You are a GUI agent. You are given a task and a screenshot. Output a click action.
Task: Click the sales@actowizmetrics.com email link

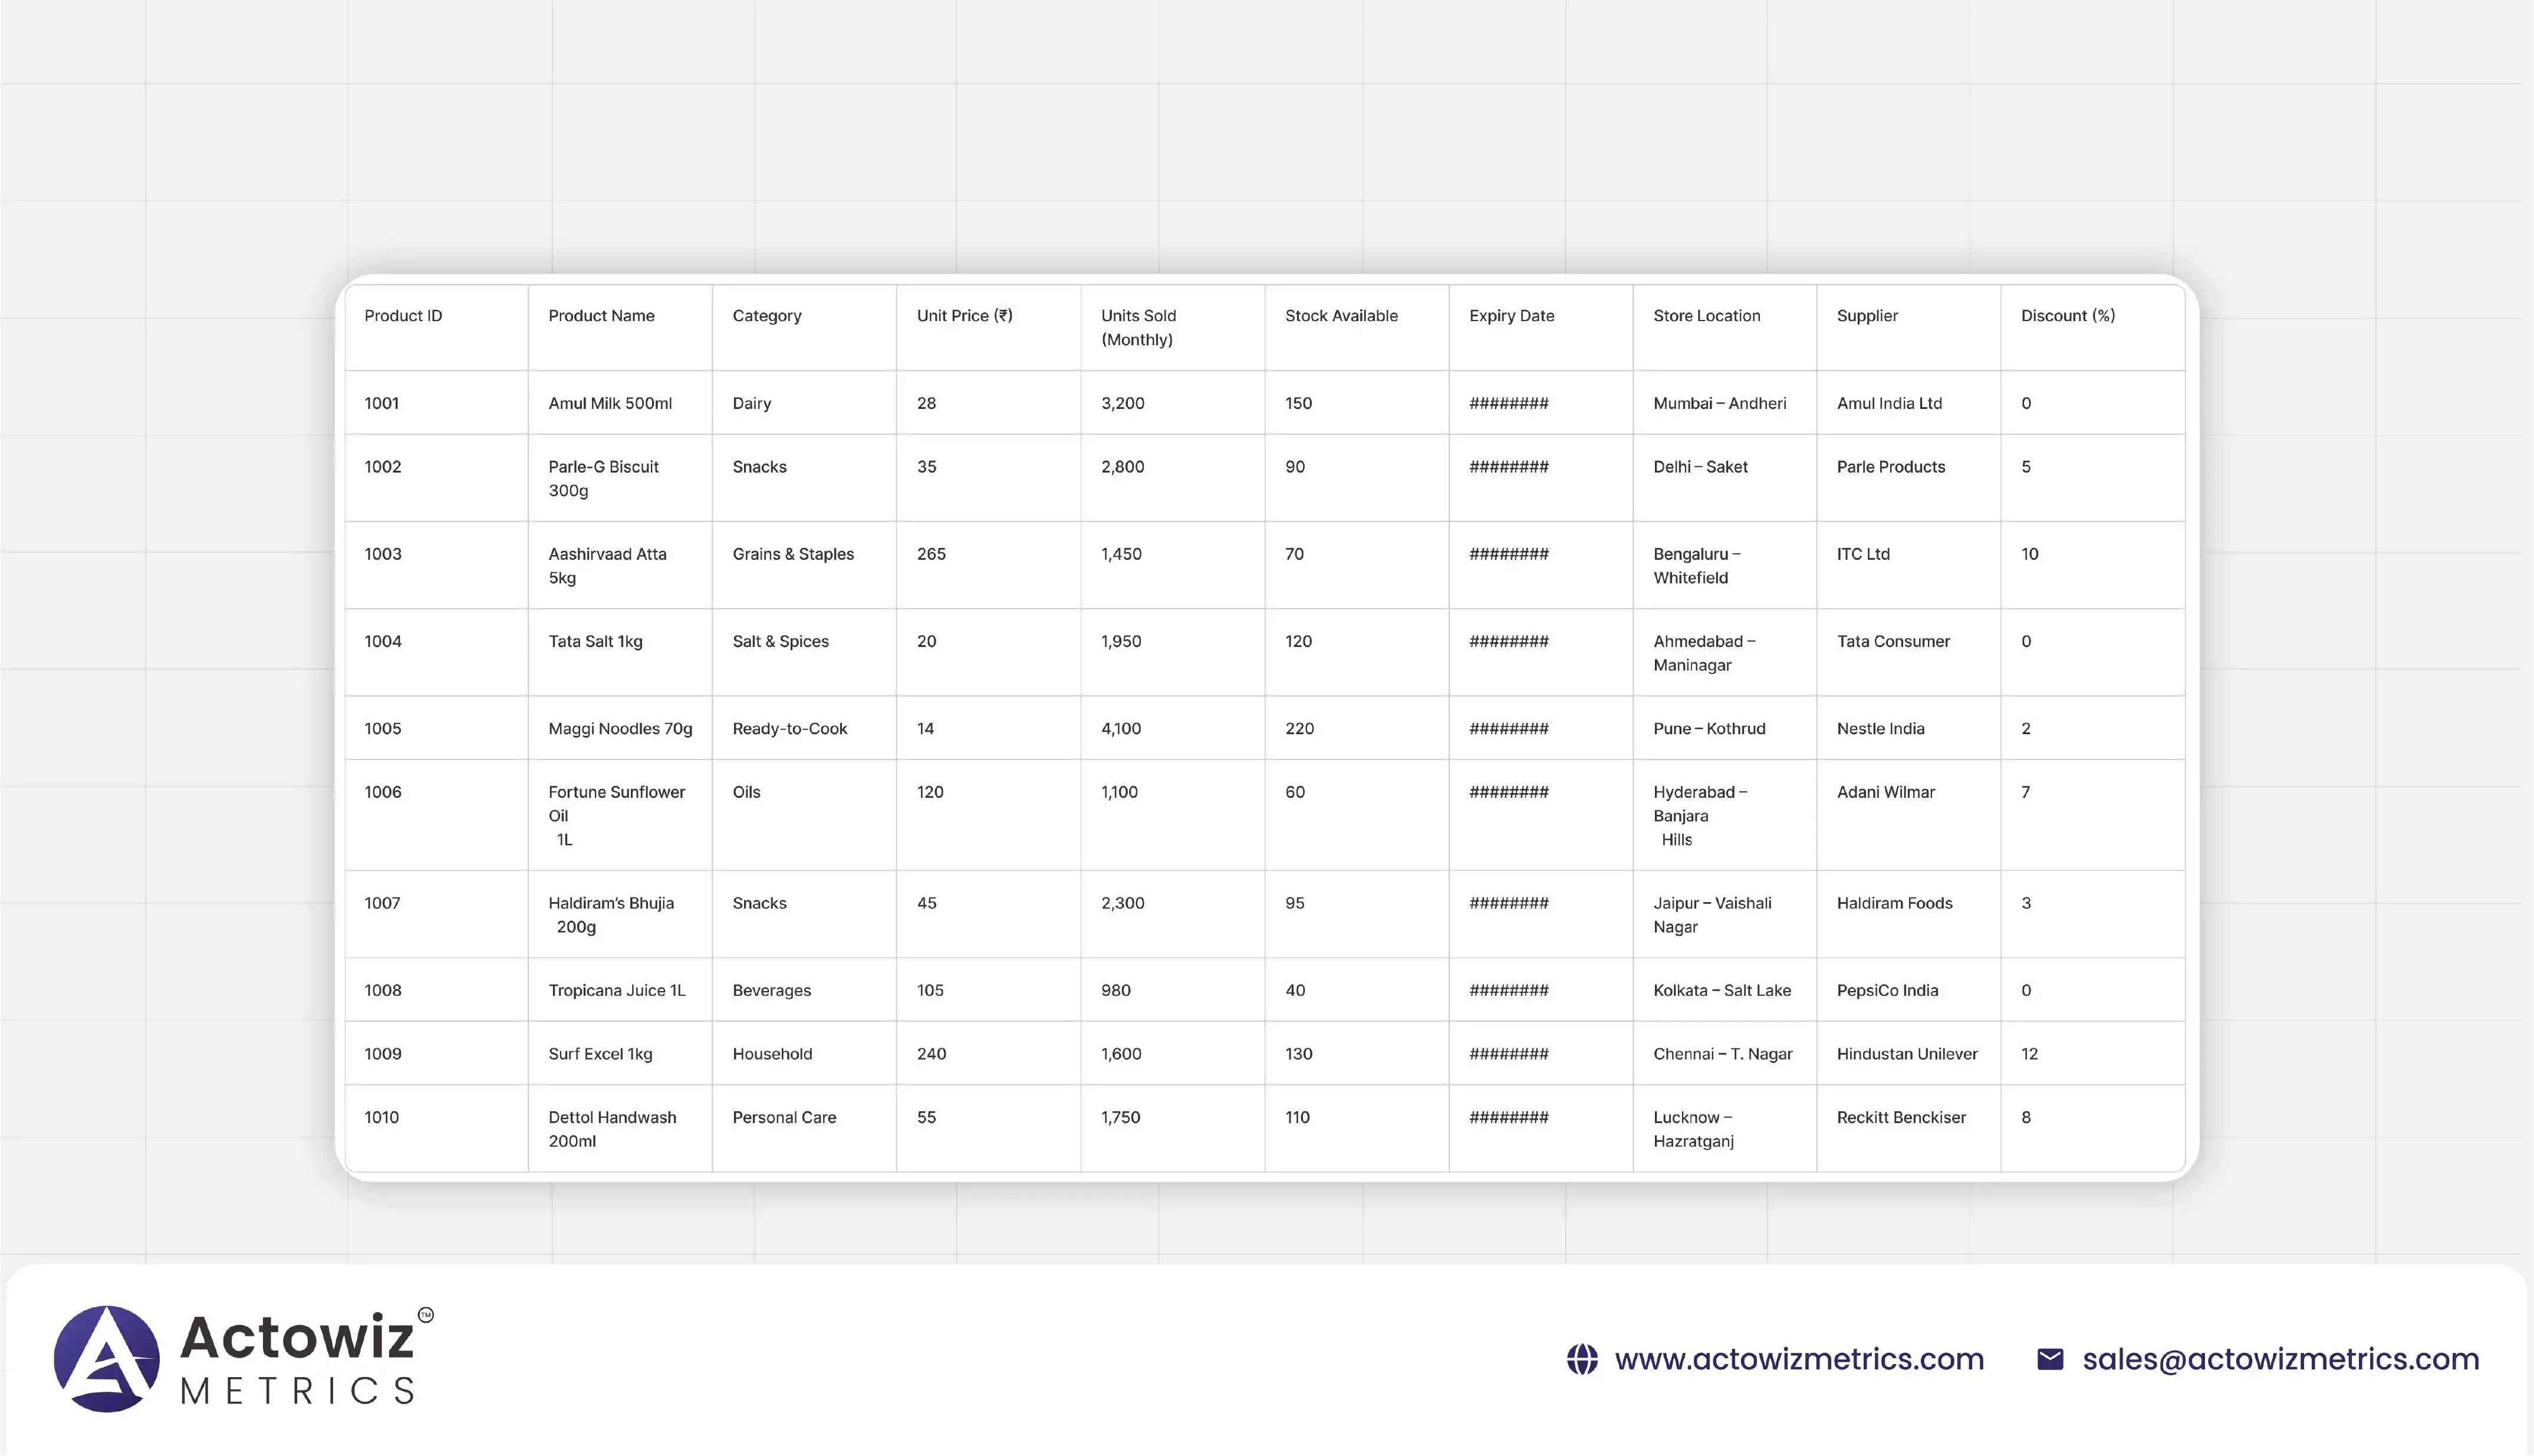click(x=2280, y=1359)
